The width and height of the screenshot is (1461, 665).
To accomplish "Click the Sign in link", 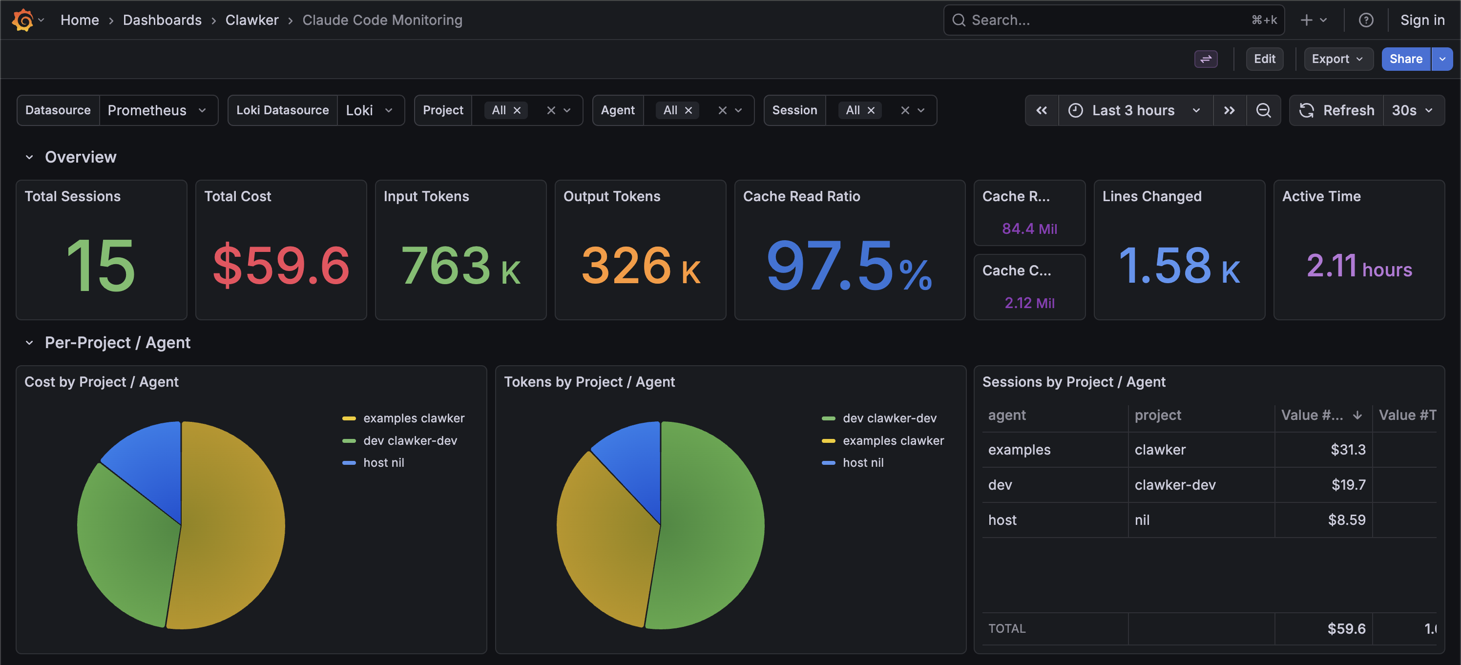I will (1422, 20).
